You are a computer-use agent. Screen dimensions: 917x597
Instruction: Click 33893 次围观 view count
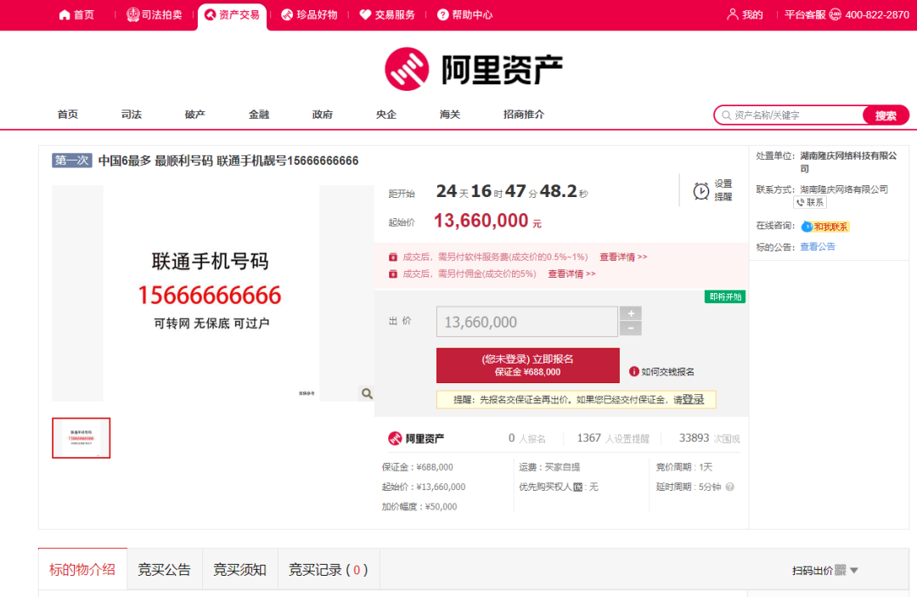(709, 438)
